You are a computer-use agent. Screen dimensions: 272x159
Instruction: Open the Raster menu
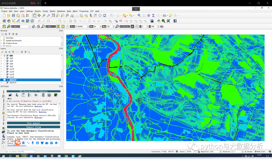pos(53,11)
